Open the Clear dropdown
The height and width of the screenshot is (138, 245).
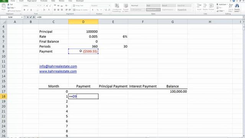221,11
